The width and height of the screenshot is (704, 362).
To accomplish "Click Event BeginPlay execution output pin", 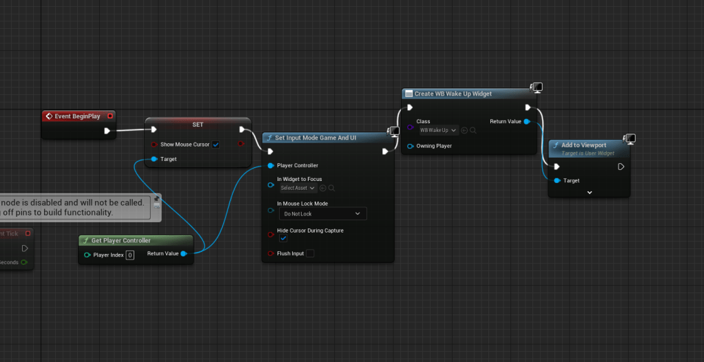I will [107, 130].
